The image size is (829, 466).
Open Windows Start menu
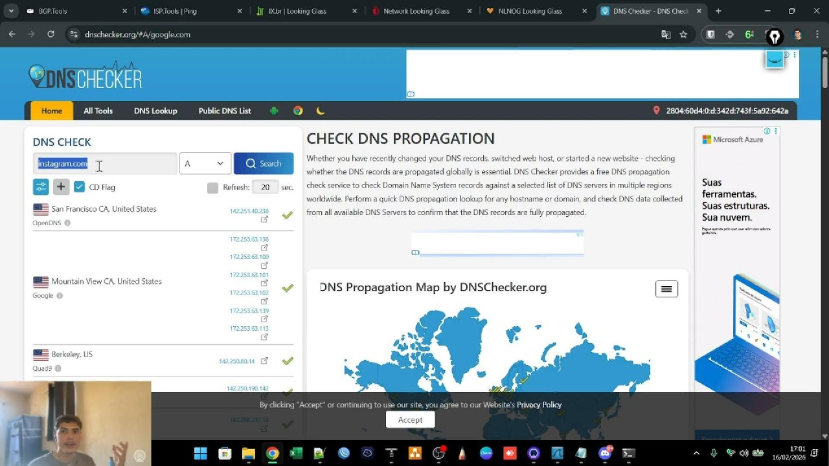[201, 453]
